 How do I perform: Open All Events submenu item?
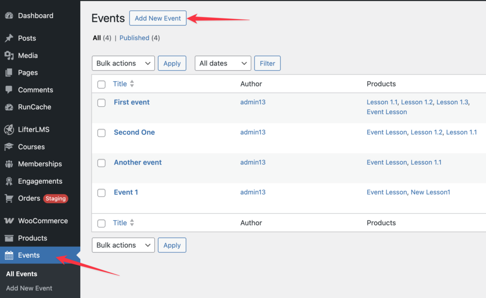[22, 274]
